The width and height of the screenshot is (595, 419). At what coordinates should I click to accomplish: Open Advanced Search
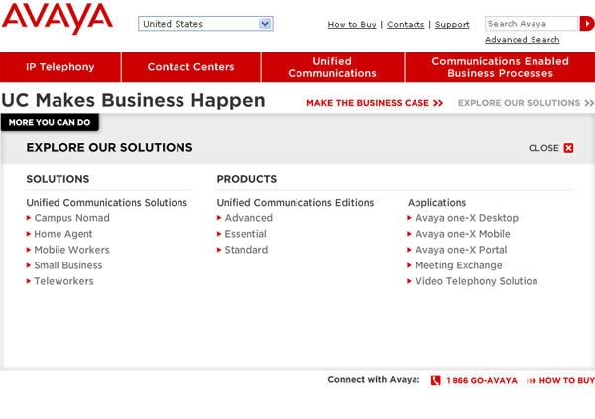point(523,39)
